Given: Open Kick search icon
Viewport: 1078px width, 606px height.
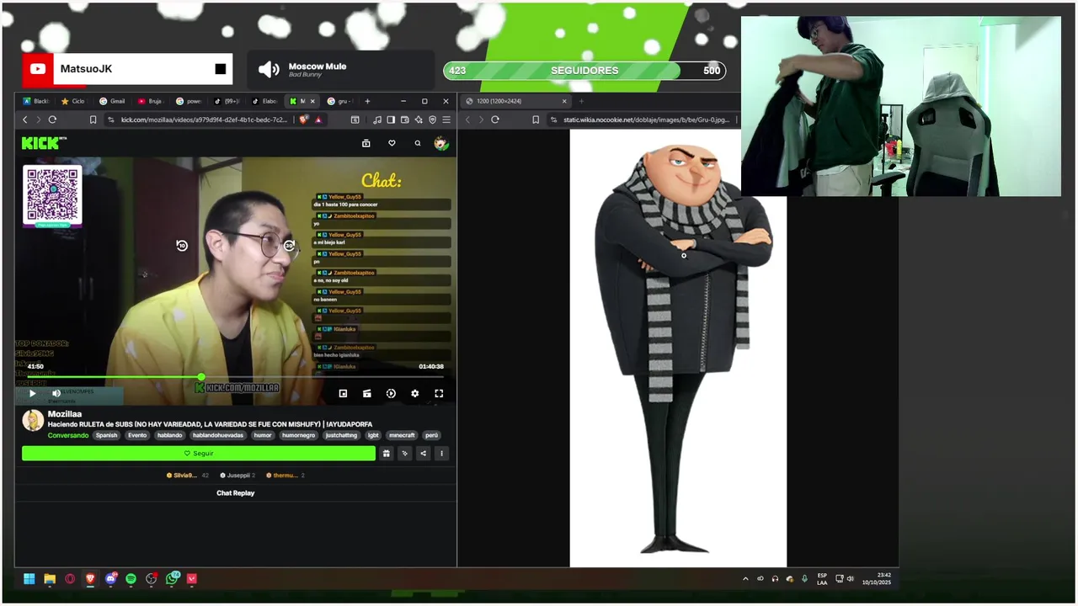Looking at the screenshot, I should click(417, 143).
